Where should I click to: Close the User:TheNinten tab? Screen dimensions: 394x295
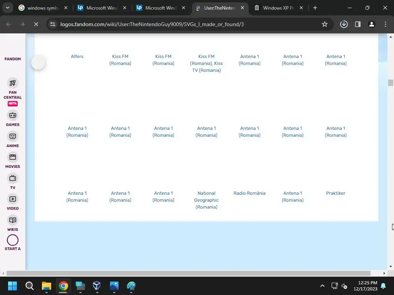coord(242,8)
